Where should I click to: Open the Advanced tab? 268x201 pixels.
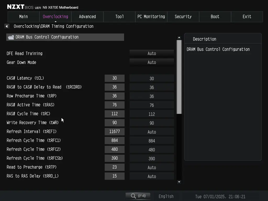[x=87, y=17]
